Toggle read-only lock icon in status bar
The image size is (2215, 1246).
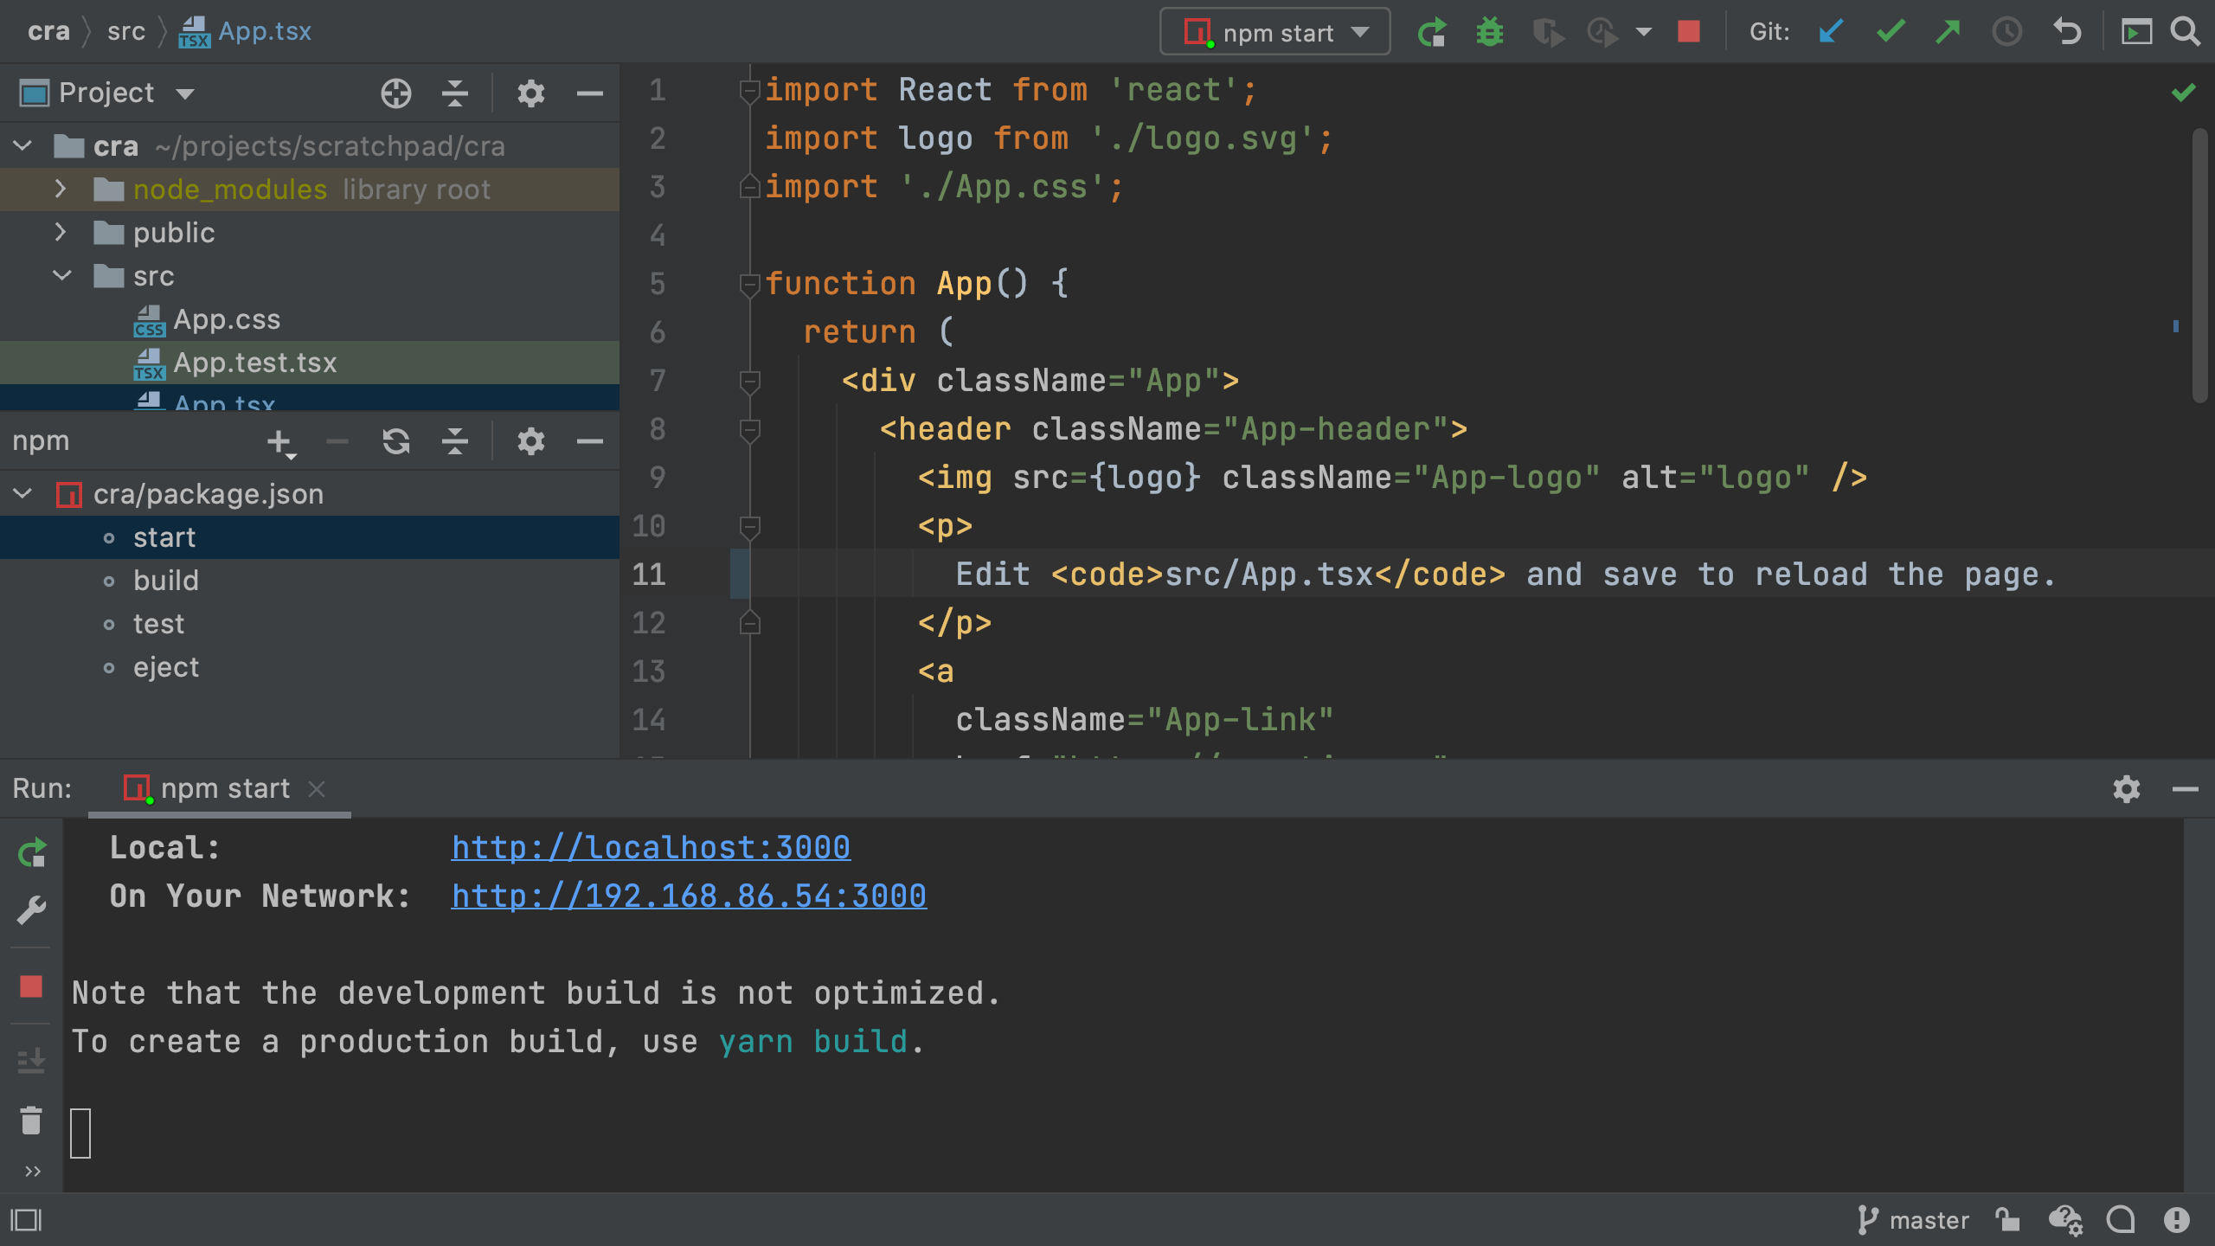pyautogui.click(x=2007, y=1220)
